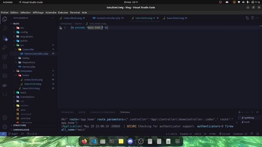Open the Explorer view in activity bar

point(5,19)
